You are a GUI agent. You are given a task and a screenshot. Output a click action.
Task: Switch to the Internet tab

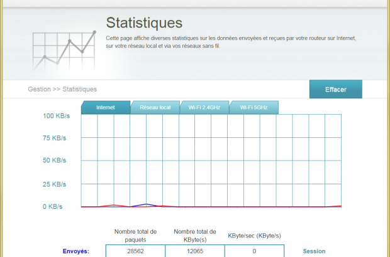pyautogui.click(x=105, y=108)
